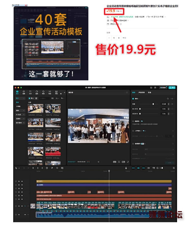
Task: Click the 导入 import button in media bin
Action: click(31, 98)
